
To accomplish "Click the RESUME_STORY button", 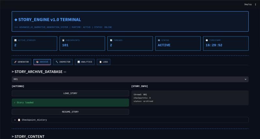I will coord(70,112).
